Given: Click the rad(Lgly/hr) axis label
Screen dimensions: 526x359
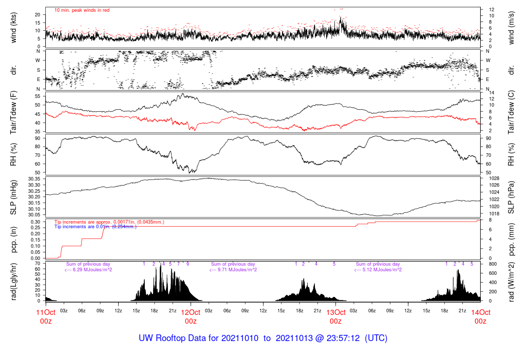Looking at the screenshot, I should click(x=14, y=282).
